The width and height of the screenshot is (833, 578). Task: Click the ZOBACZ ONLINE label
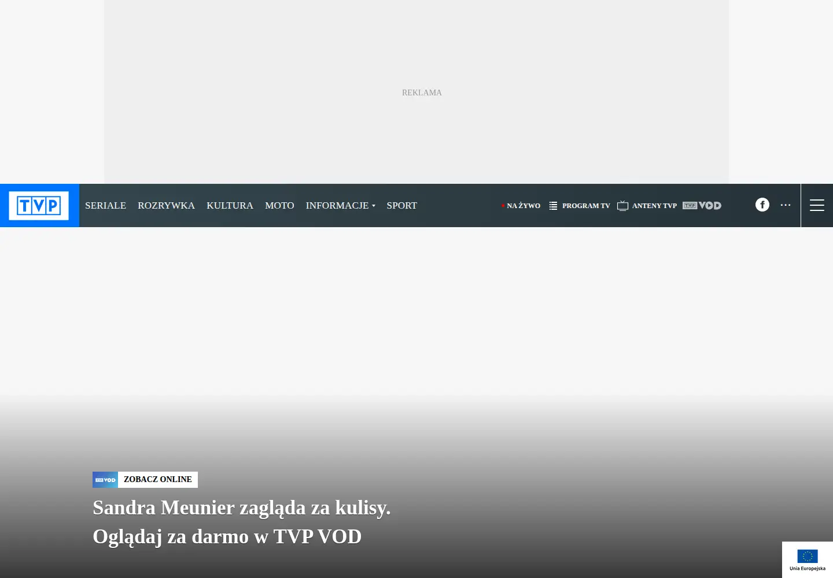tap(158, 480)
